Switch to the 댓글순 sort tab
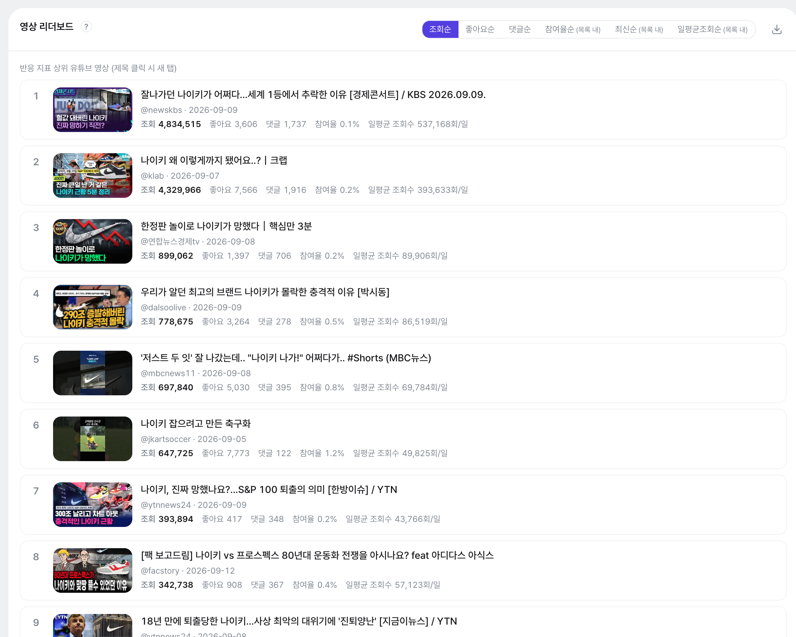Viewport: 796px width, 637px height. coord(519,29)
